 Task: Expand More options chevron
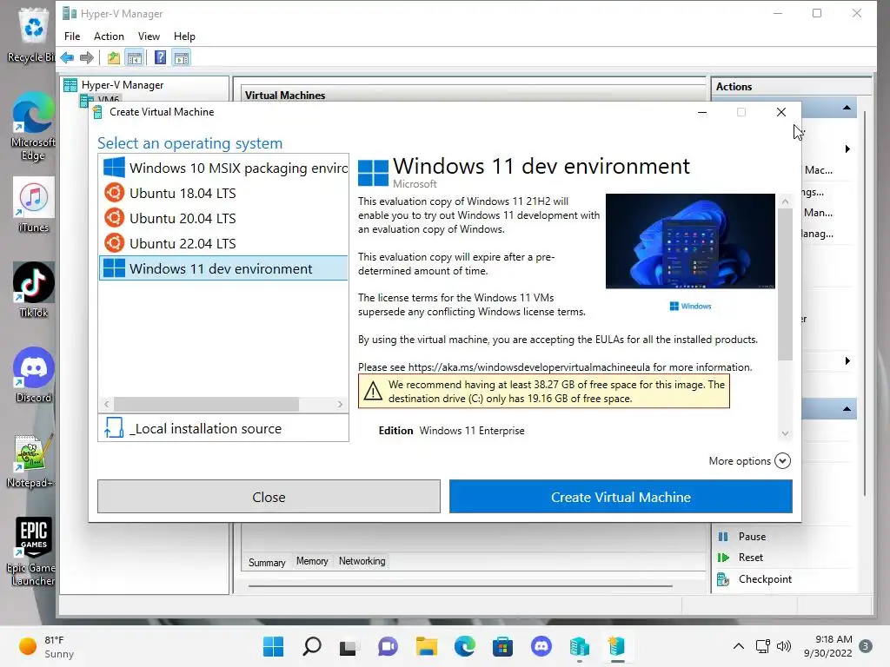(783, 461)
